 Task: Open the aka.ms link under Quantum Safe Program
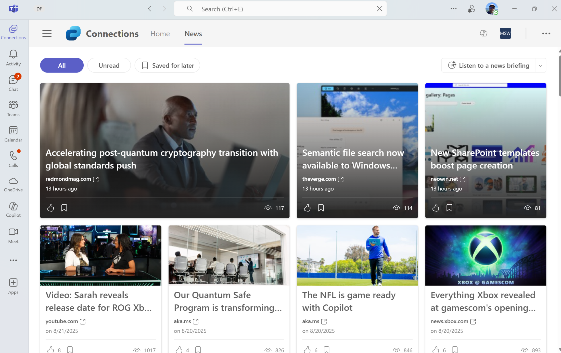click(x=186, y=321)
